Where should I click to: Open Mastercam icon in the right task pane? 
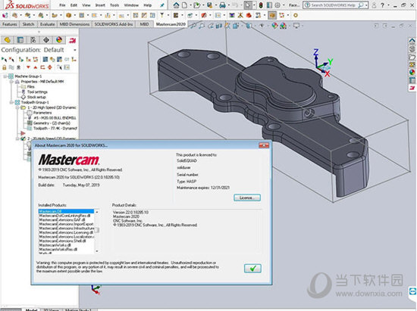click(x=412, y=88)
